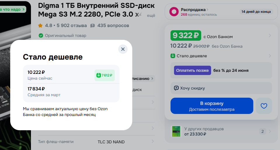Image resolution: width=280 pixels, height=150 pixels.
Task: Click the 'Хочу скидку' discount icon
Action: click(x=176, y=88)
